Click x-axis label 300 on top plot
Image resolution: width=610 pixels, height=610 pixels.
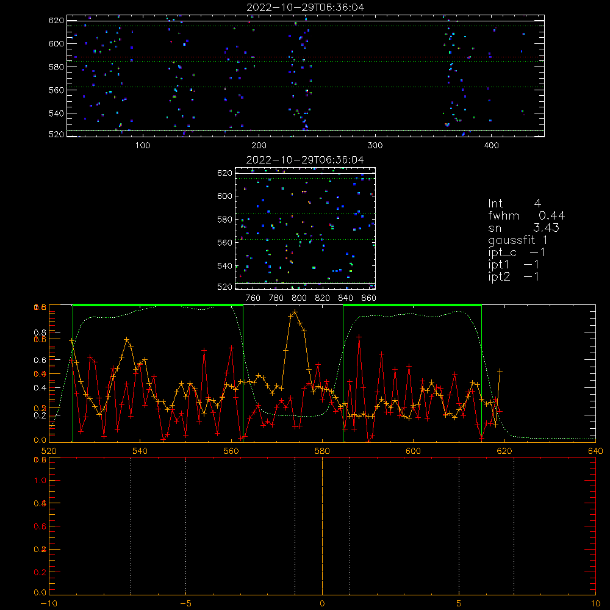coord(375,146)
